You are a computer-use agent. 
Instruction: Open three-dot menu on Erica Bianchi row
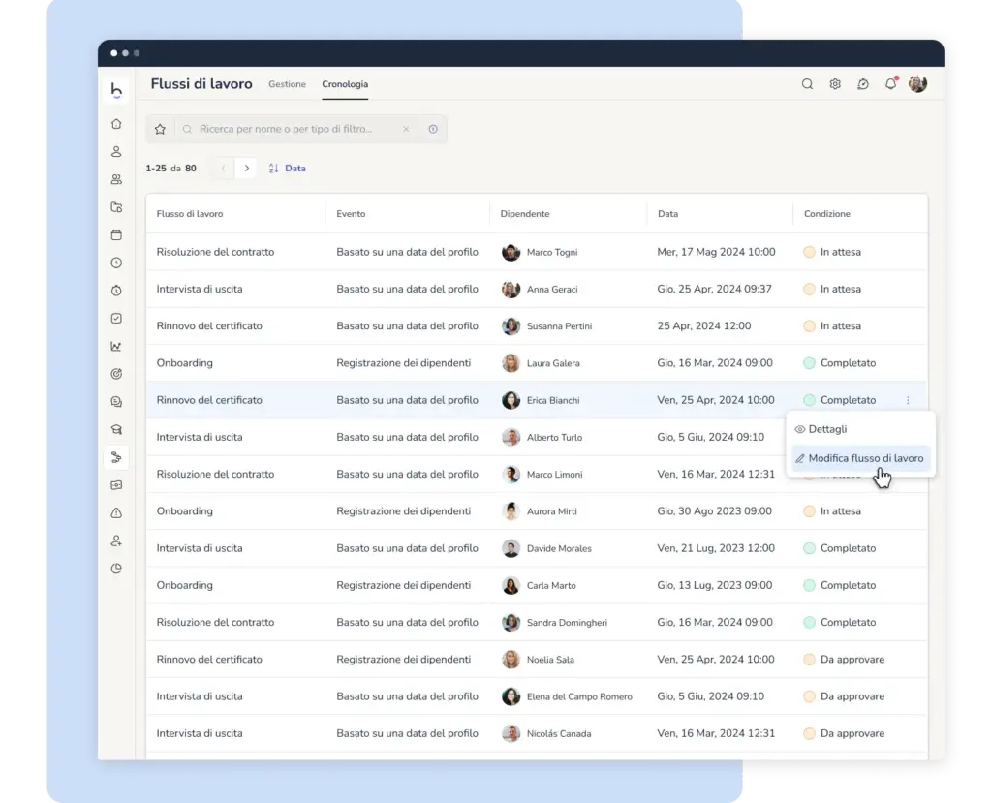coord(908,401)
